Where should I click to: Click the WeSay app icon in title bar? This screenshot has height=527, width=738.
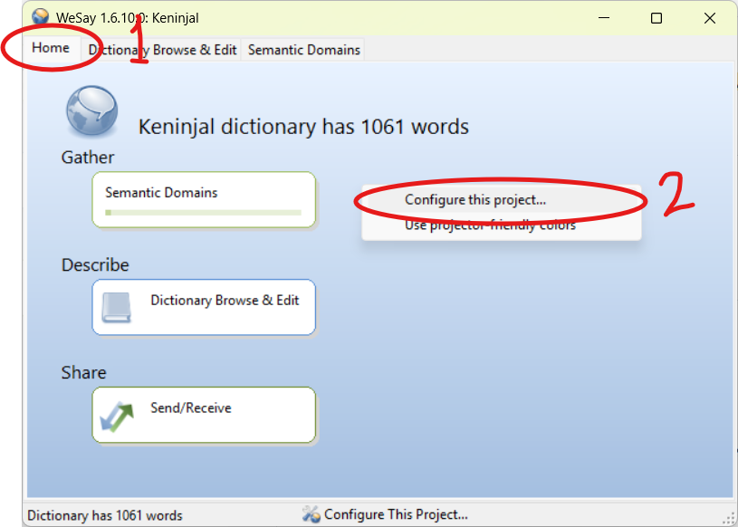40,18
